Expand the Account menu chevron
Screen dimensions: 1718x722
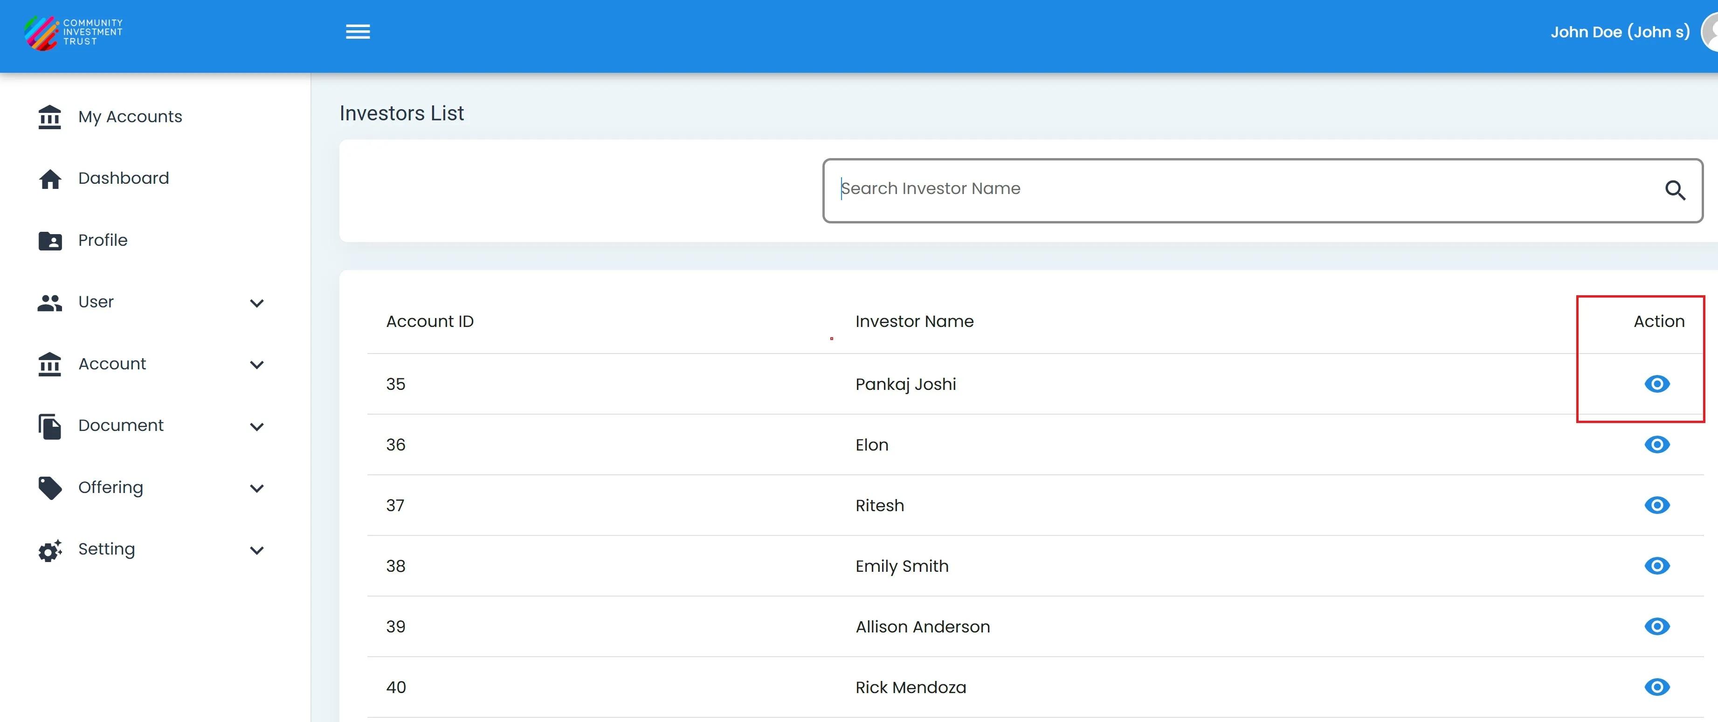[257, 364]
